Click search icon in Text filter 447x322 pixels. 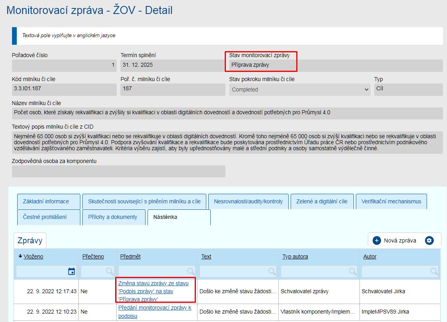(x=272, y=272)
